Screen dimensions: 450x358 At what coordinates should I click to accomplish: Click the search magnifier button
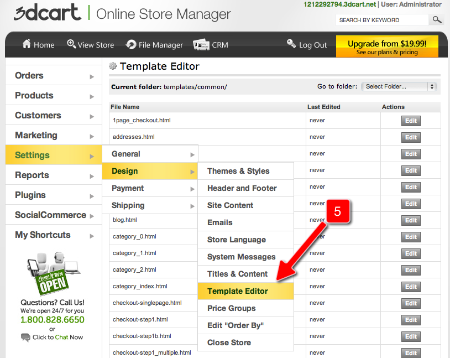click(437, 20)
